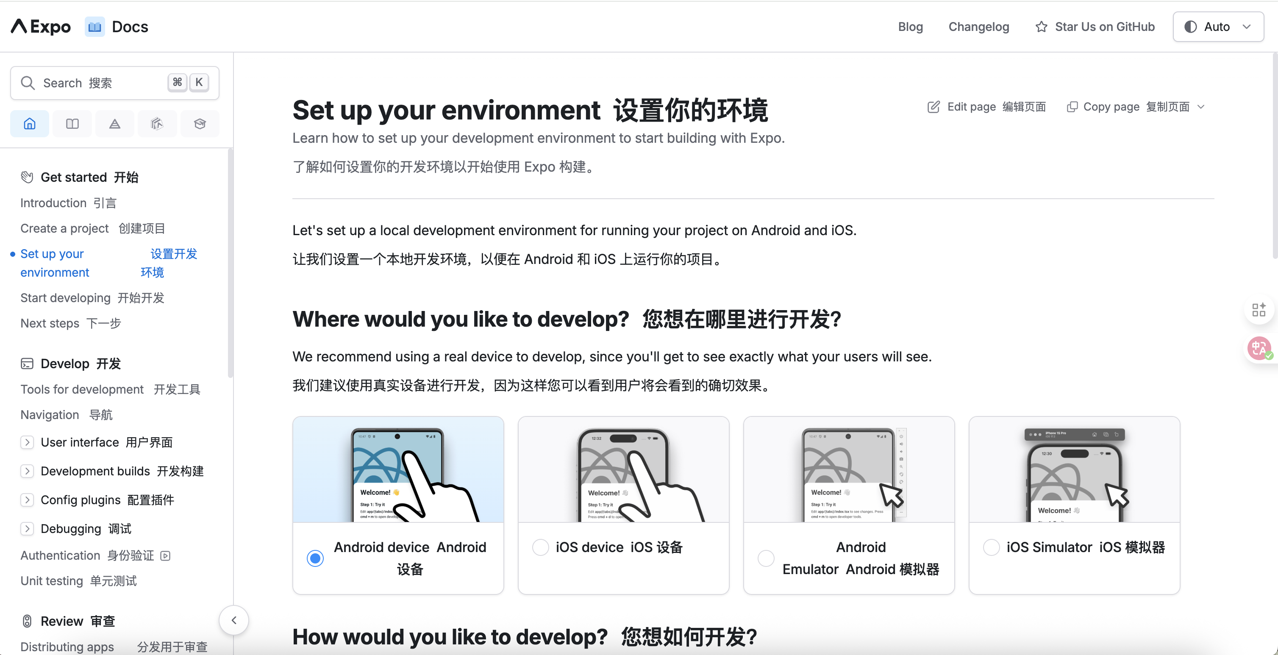This screenshot has height=655, width=1278.
Task: Open the Reference section icon in sidebar
Action: coord(157,123)
